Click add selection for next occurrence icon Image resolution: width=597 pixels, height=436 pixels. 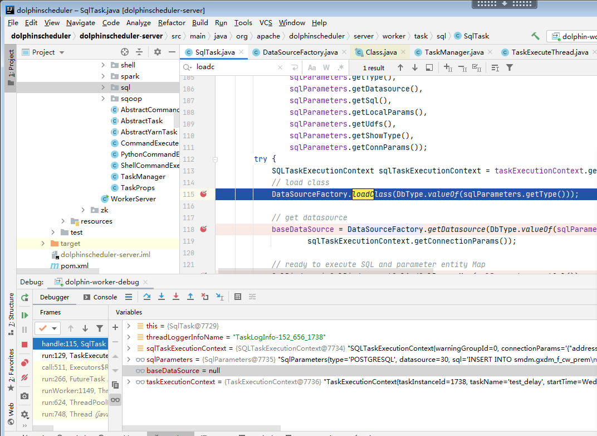click(448, 68)
